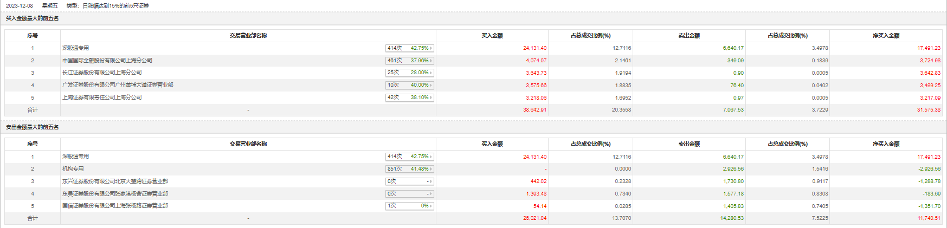
Task: Click the 长江证券股份有限公司上海分公司 broker name
Action: [x=102, y=73]
